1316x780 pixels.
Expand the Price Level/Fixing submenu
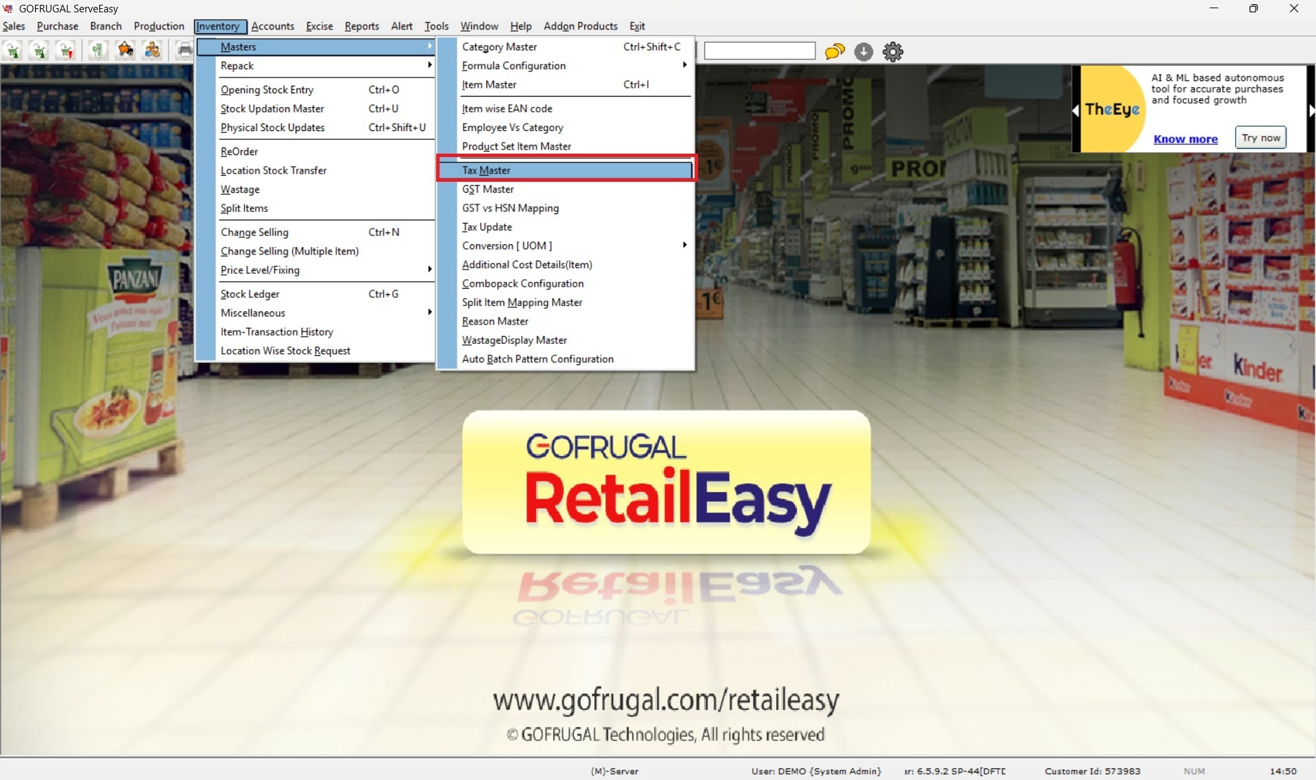[315, 270]
